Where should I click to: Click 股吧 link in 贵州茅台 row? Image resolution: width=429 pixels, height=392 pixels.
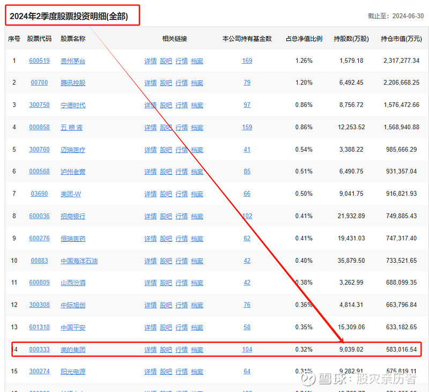click(166, 61)
